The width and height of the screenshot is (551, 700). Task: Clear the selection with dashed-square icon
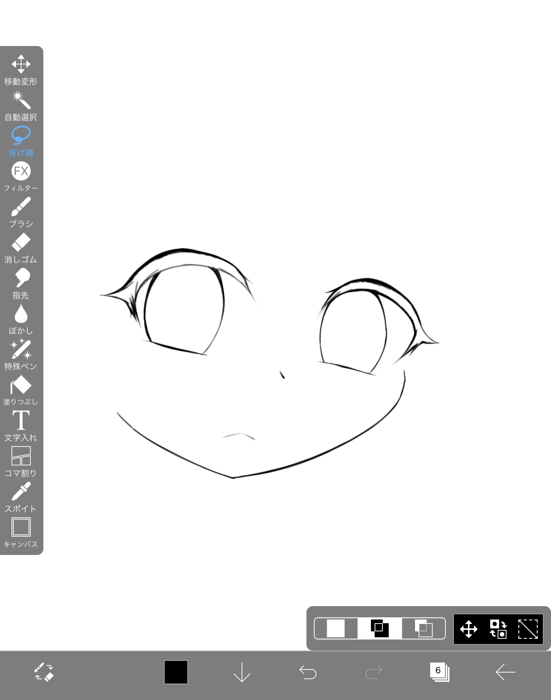(x=528, y=629)
